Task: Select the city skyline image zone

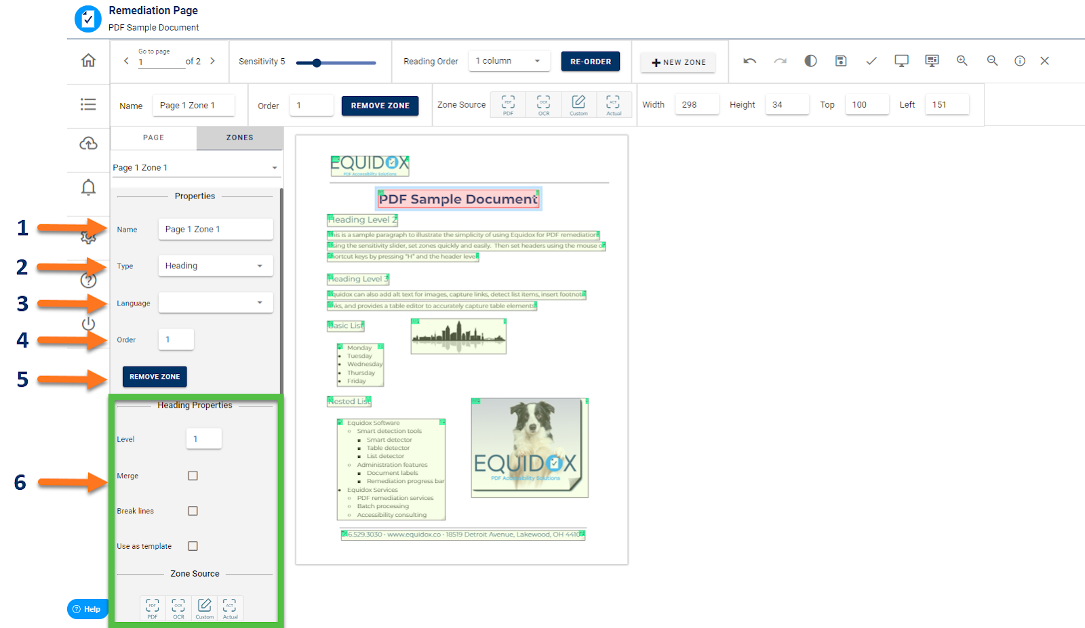Action: pos(458,336)
